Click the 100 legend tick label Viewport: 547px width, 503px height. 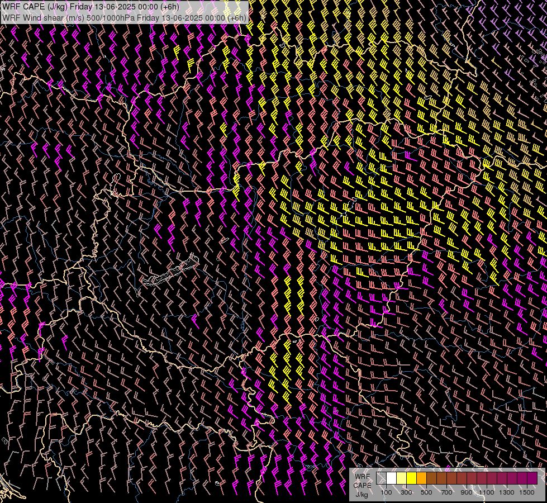point(386,492)
